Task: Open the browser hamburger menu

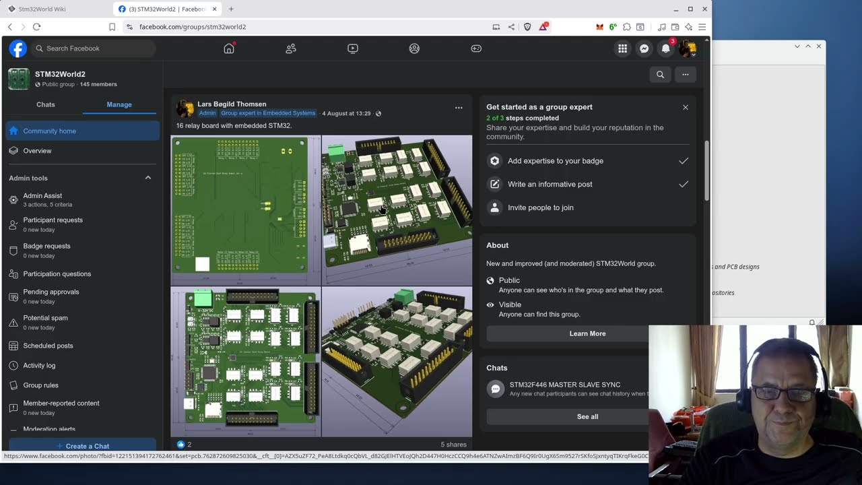Action: tap(702, 27)
